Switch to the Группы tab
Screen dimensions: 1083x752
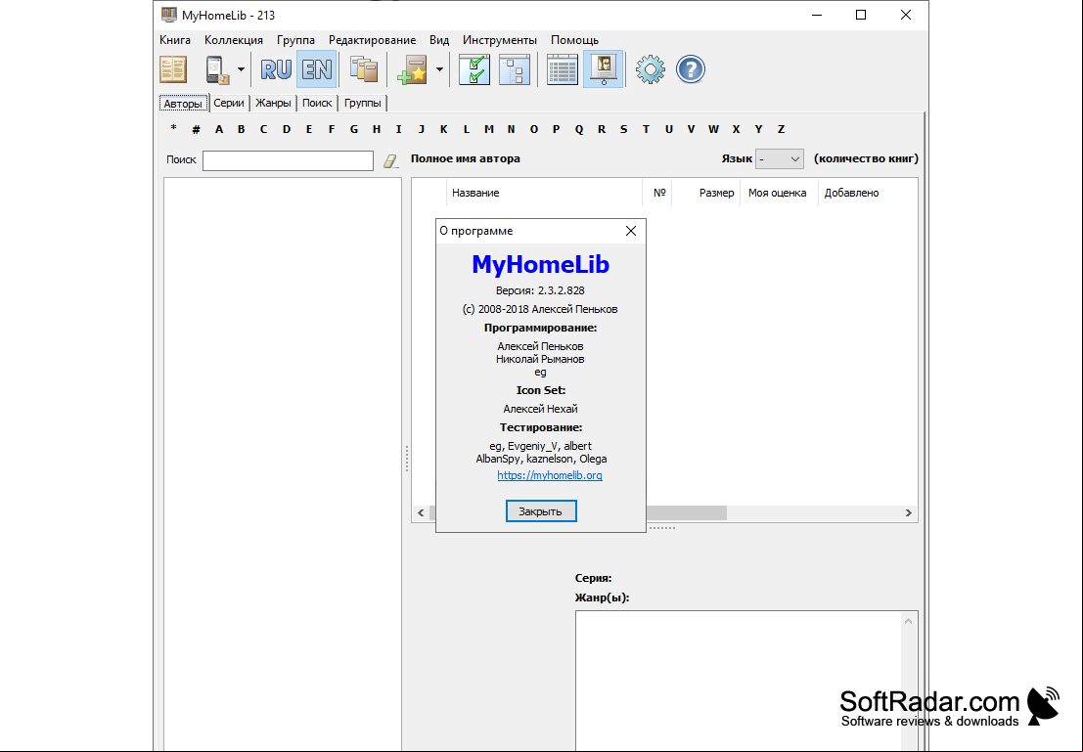click(363, 103)
